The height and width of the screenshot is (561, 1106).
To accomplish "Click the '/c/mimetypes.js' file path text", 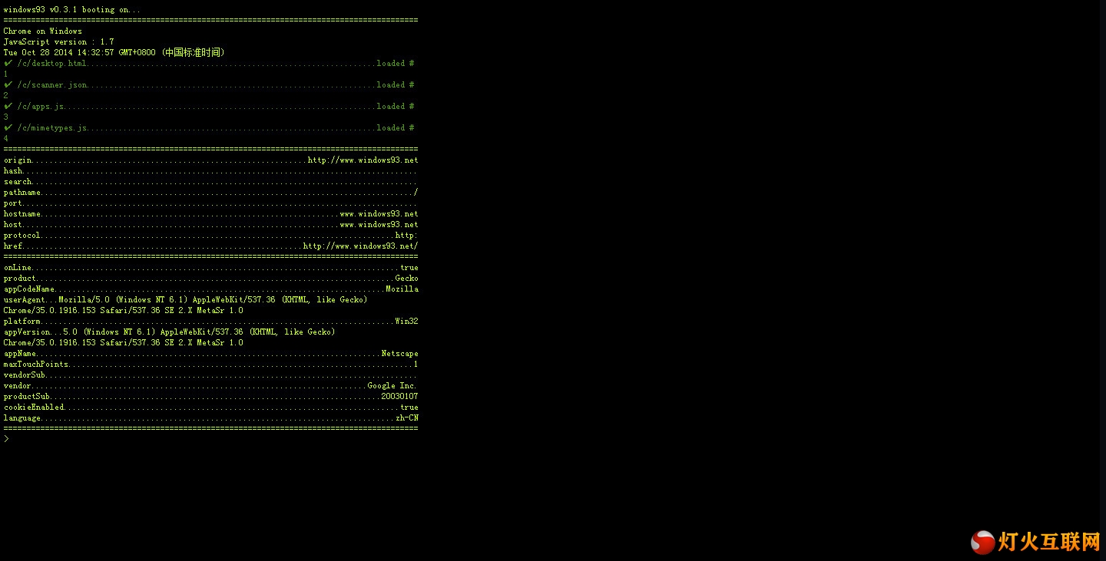I will 52,128.
